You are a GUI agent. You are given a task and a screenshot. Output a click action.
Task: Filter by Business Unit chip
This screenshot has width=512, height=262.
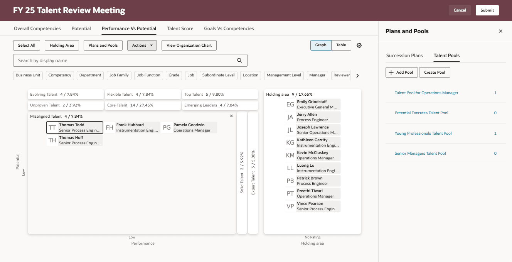tap(28, 75)
